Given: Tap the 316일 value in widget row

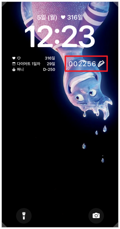Looking at the screenshot, I should pos(50,58).
